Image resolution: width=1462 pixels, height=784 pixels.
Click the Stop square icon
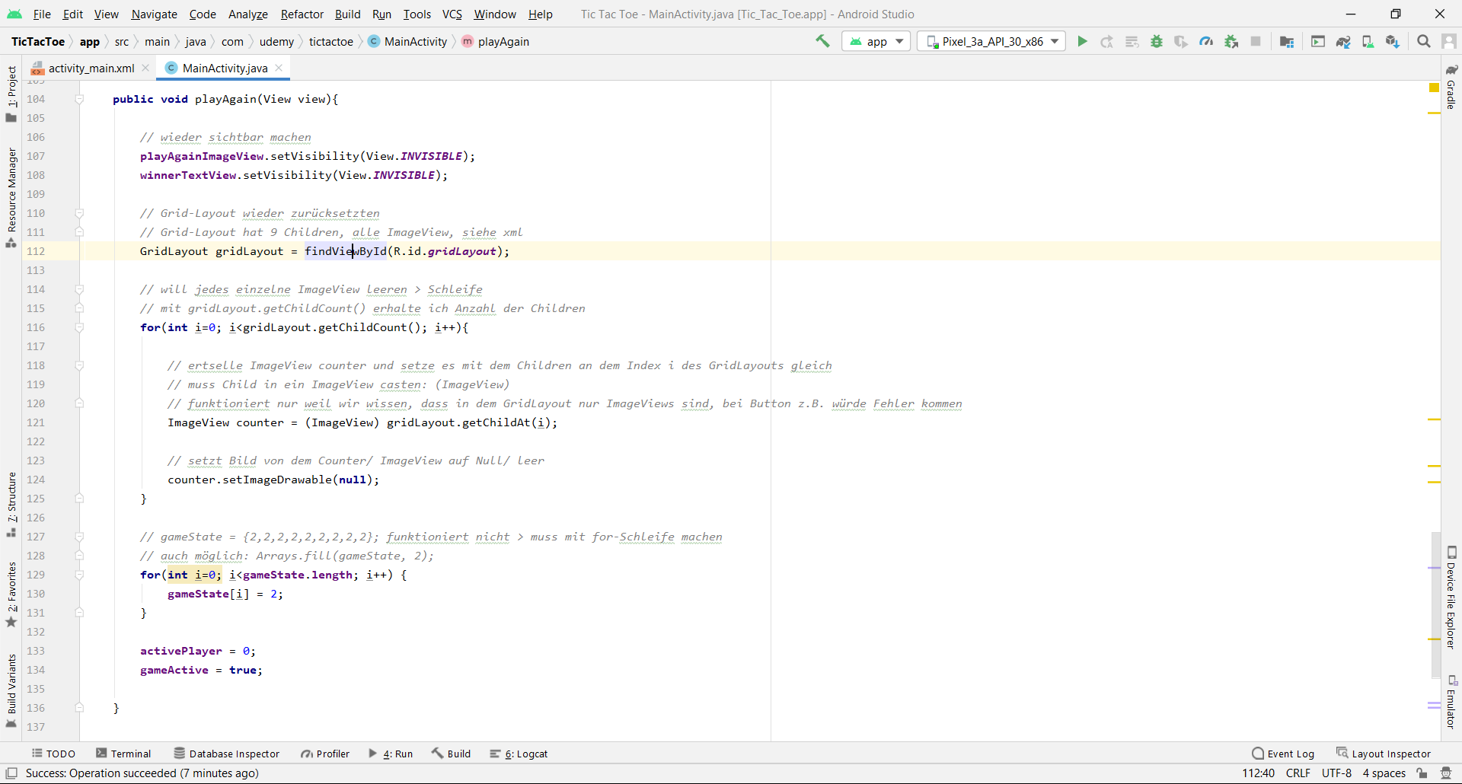pos(1256,41)
